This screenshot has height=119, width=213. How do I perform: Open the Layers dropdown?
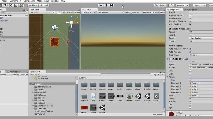199,5
